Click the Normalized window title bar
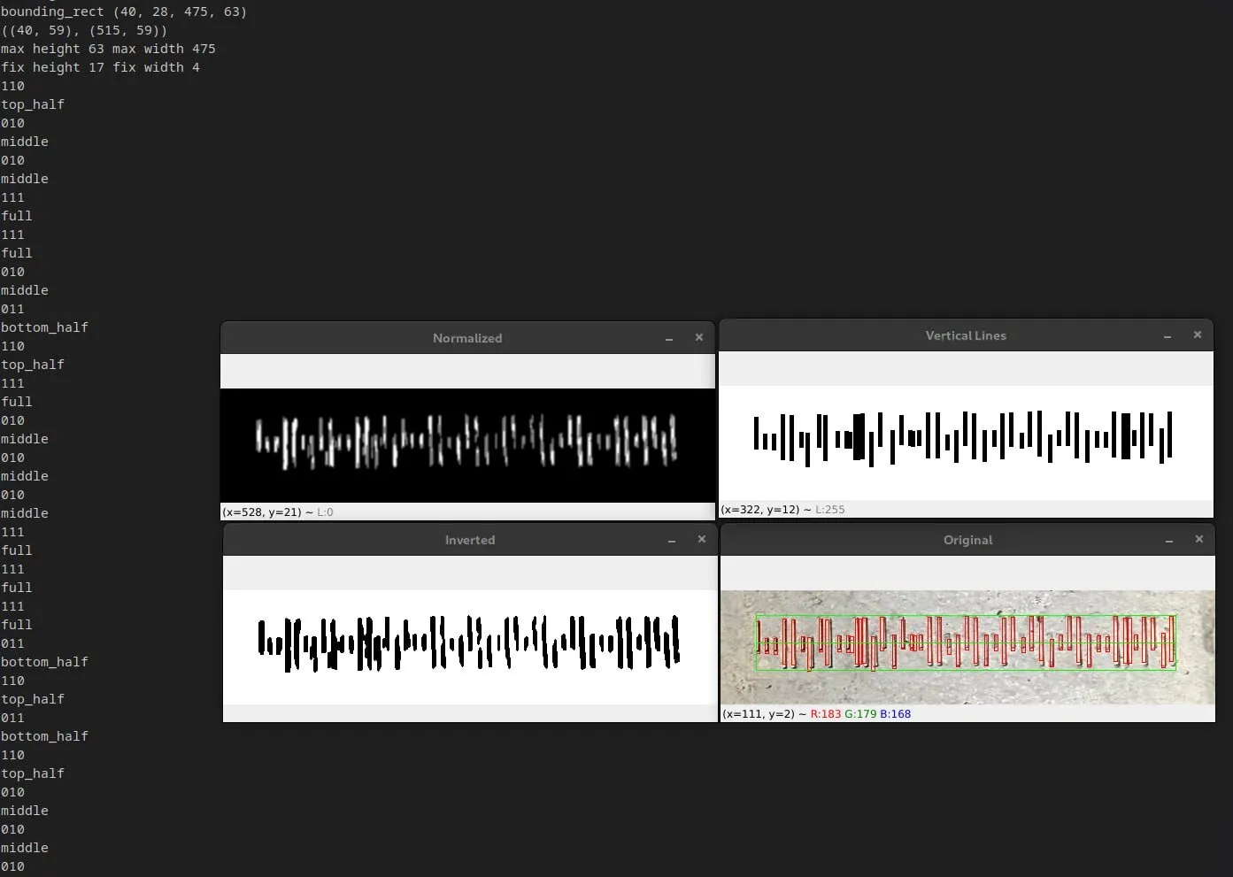 pos(467,338)
